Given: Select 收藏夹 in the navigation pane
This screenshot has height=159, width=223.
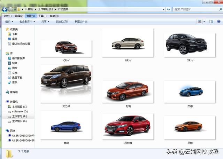Looking at the screenshot, I should 14,29.
